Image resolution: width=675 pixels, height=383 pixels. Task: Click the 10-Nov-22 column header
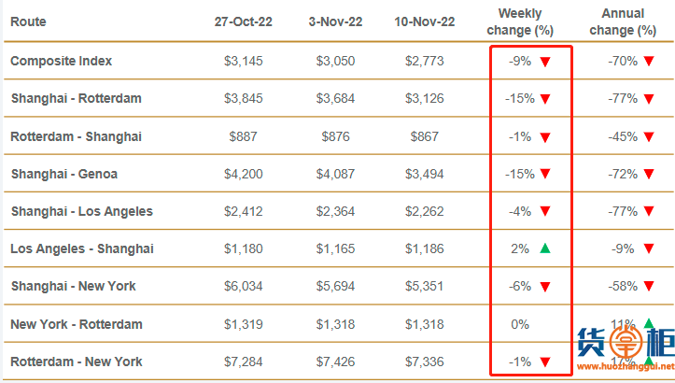point(425,21)
